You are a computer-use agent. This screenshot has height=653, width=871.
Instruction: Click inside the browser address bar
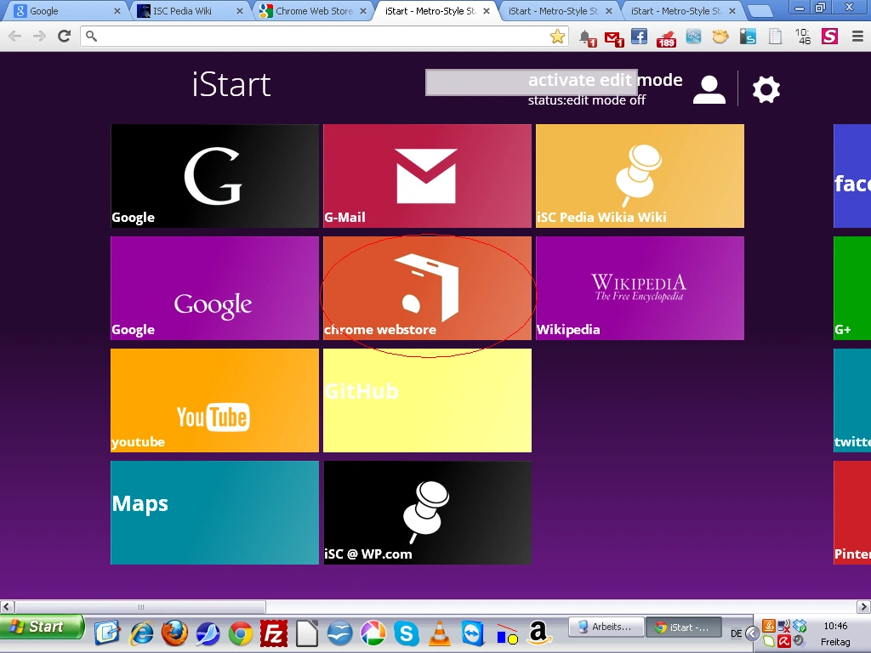tap(298, 37)
